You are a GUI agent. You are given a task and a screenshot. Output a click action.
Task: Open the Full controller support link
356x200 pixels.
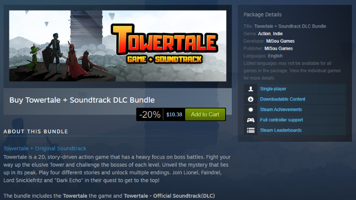[x=281, y=120]
